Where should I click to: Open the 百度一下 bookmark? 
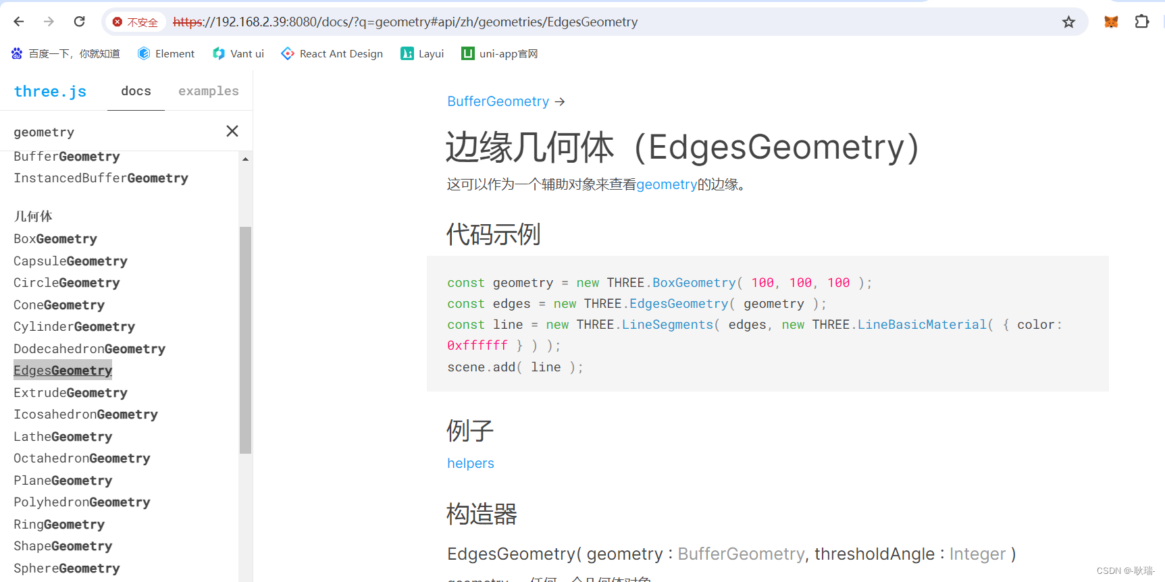(x=66, y=53)
